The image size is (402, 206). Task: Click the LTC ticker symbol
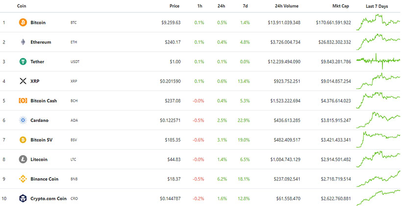point(74,160)
